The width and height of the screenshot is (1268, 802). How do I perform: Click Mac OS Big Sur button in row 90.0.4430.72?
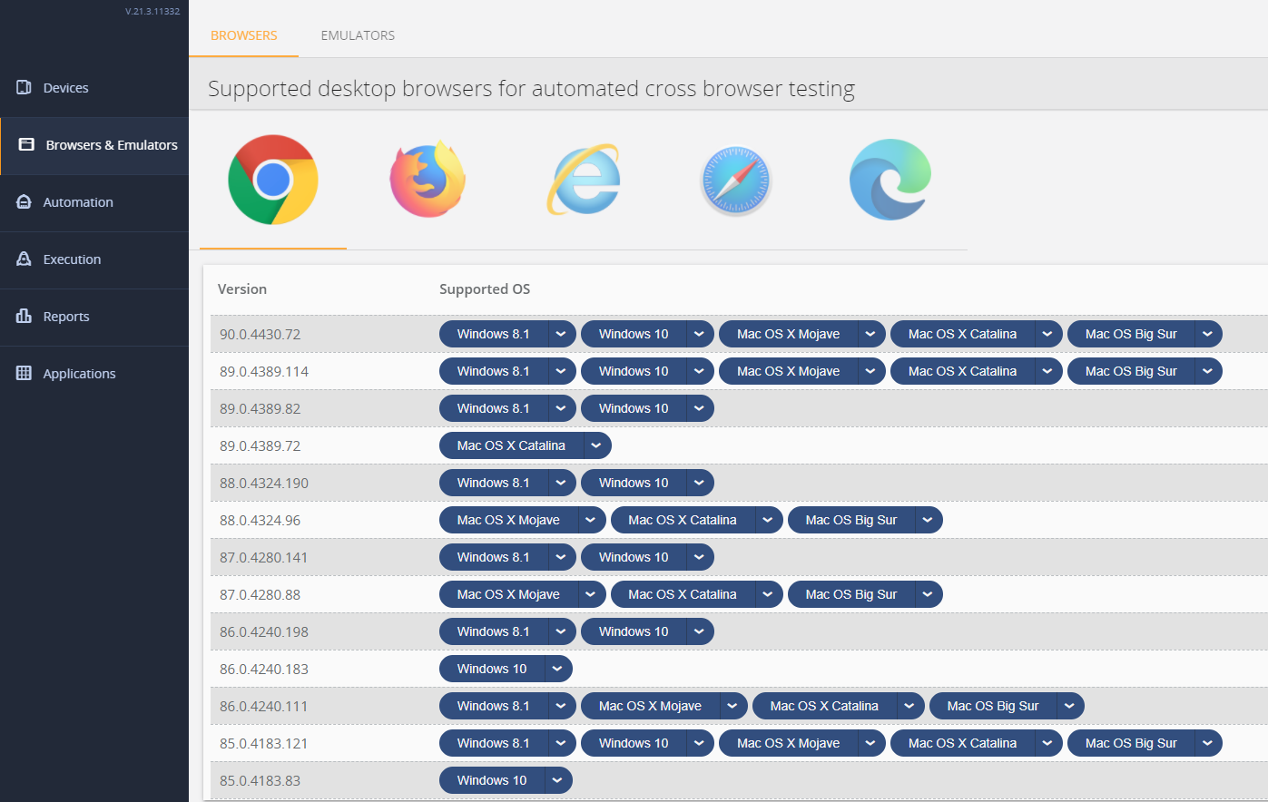pos(1131,334)
